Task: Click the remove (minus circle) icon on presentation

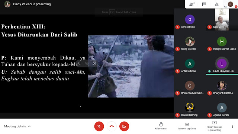Action: click(x=94, y=63)
